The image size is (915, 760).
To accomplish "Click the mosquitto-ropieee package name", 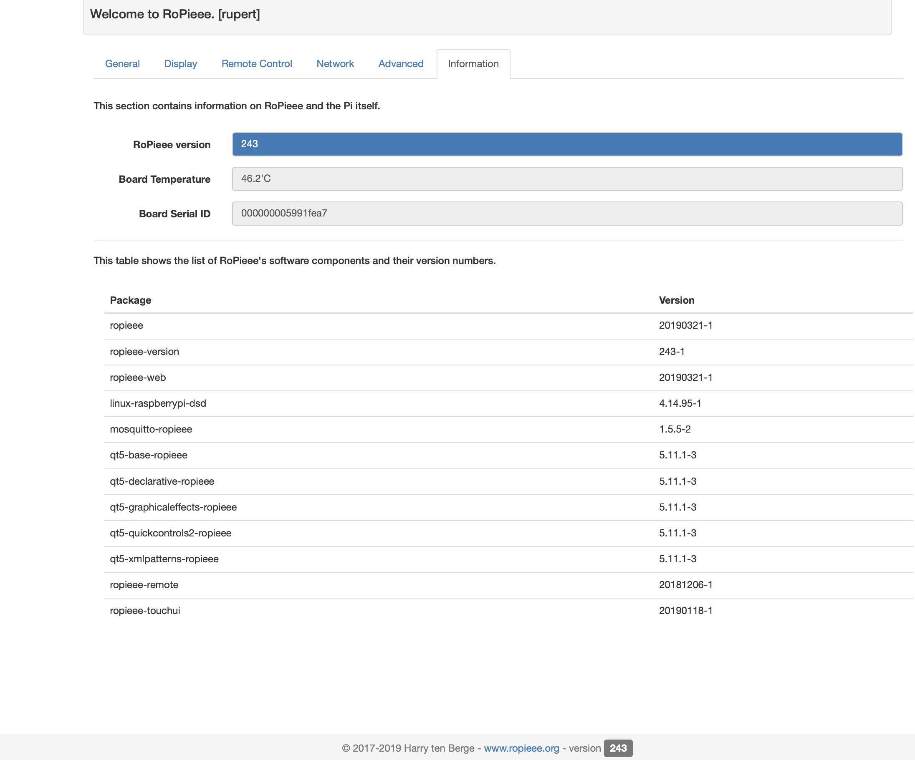I will (x=151, y=429).
